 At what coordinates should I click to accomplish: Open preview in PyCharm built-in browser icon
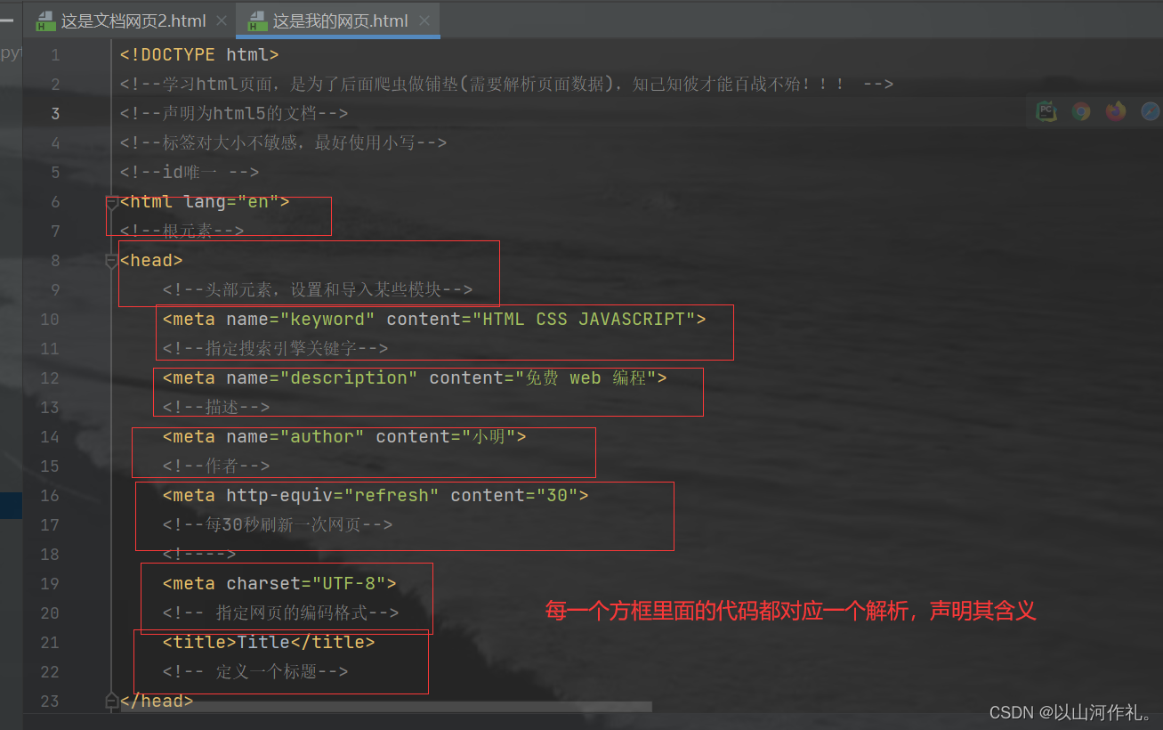click(1046, 111)
